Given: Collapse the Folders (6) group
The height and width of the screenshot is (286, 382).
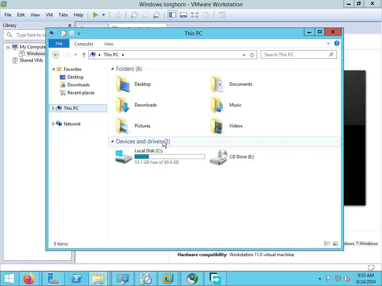Looking at the screenshot, I should (x=112, y=69).
